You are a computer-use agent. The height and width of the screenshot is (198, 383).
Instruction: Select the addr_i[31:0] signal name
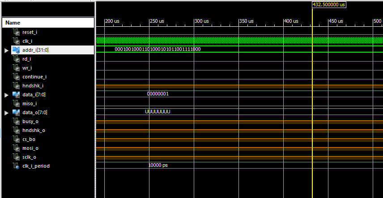[x=35, y=50]
